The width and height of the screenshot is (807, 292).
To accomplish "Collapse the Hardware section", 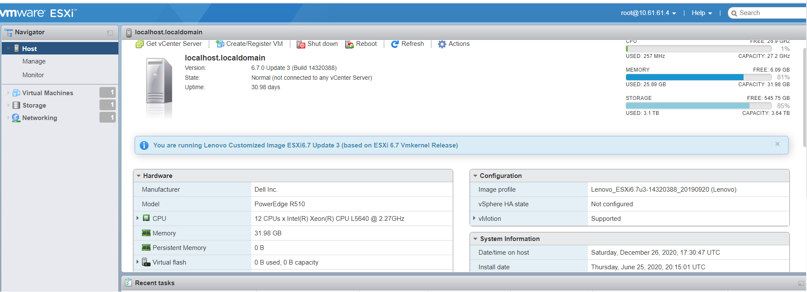I will click(x=139, y=176).
